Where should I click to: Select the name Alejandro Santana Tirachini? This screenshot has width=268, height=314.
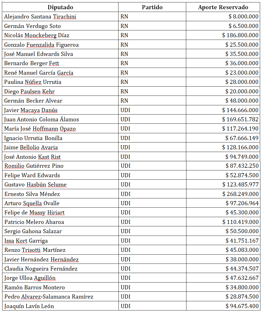click(40, 17)
